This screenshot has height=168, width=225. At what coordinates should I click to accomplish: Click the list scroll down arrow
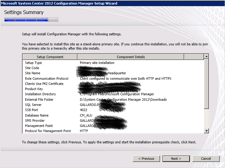point(206,131)
